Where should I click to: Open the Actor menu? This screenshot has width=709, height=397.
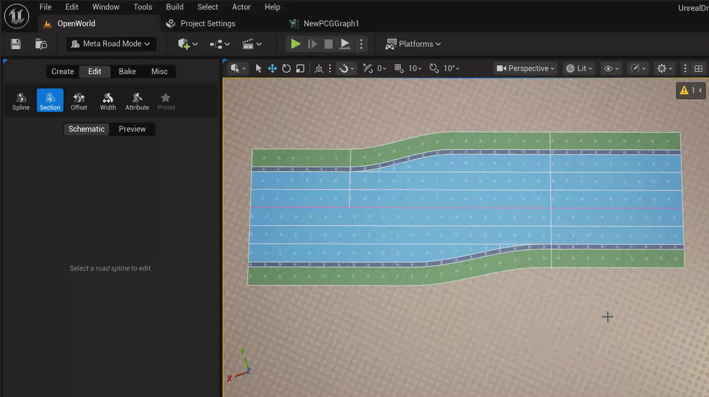(242, 7)
